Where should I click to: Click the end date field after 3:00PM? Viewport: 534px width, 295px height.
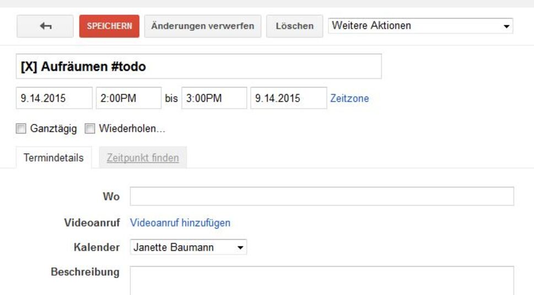[288, 99]
